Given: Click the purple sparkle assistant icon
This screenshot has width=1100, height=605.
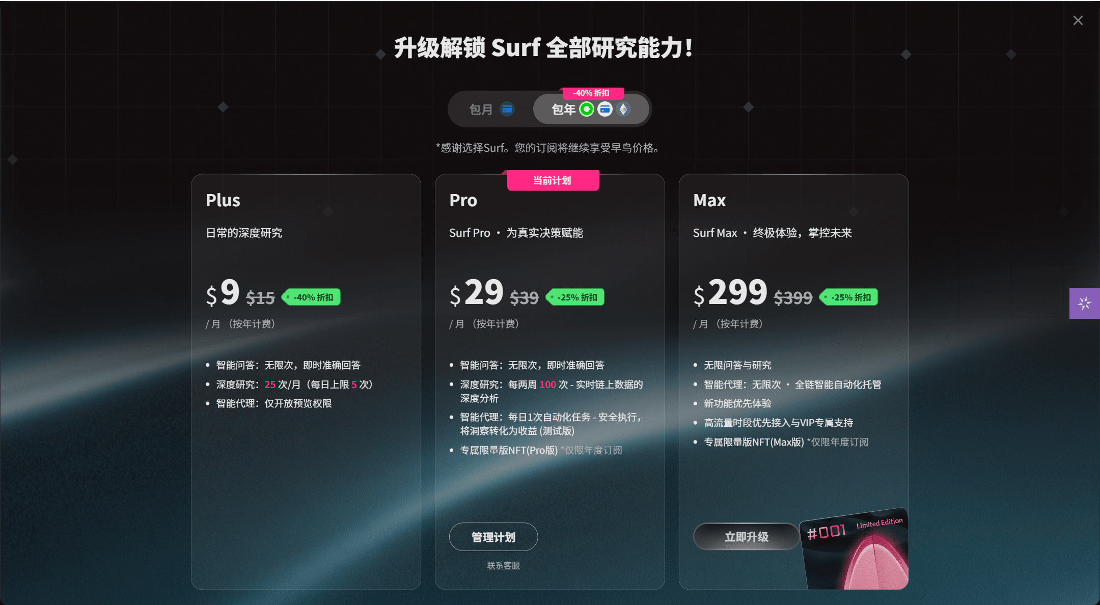Looking at the screenshot, I should pos(1085,304).
